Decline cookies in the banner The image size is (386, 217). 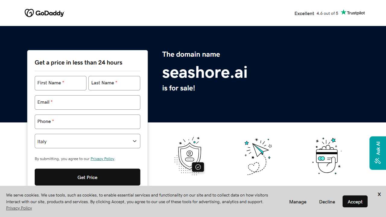327,202
